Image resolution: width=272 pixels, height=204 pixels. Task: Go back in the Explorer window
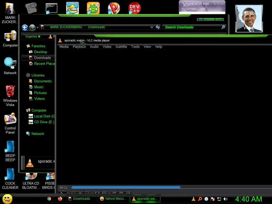[25, 27]
